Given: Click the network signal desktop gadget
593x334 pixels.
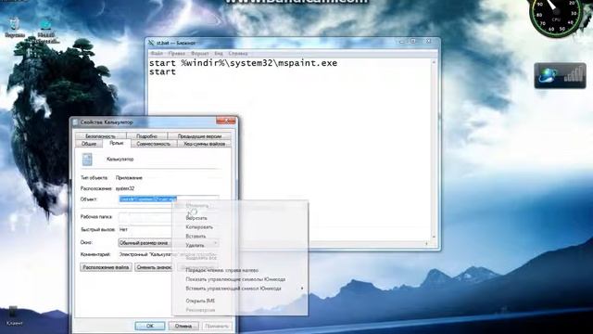Looking at the screenshot, I should (x=560, y=76).
